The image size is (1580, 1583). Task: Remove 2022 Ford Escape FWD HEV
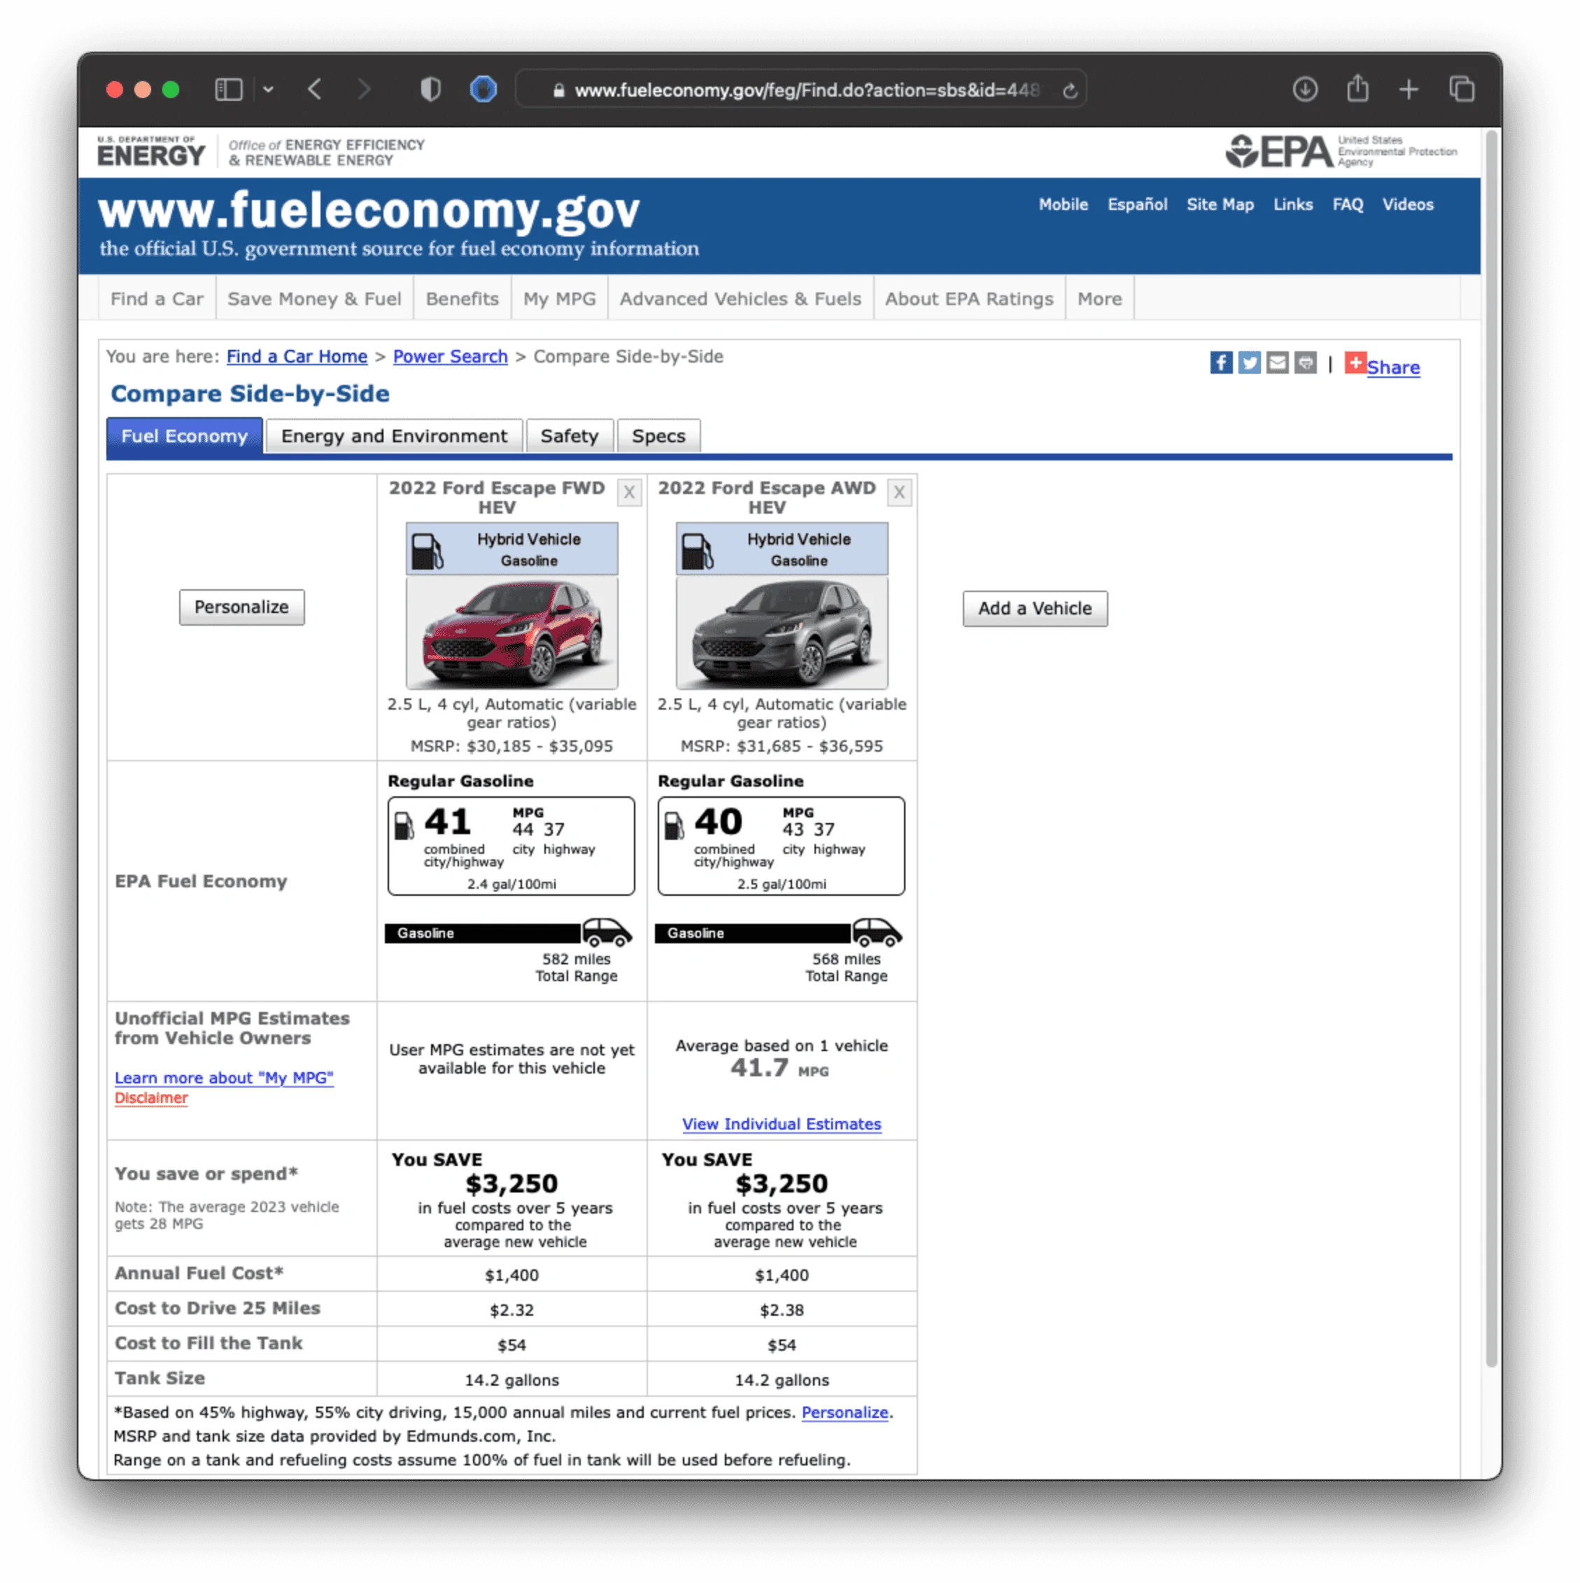click(x=628, y=493)
